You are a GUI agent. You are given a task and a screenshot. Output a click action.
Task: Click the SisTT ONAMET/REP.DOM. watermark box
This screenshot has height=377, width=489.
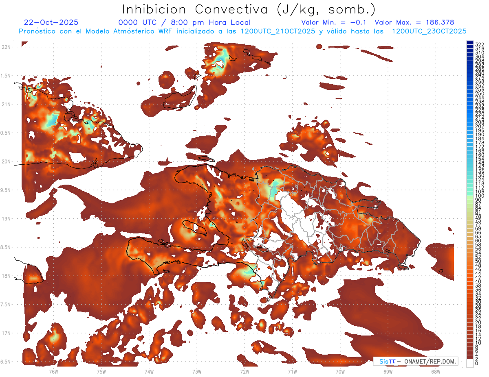pos(415,361)
